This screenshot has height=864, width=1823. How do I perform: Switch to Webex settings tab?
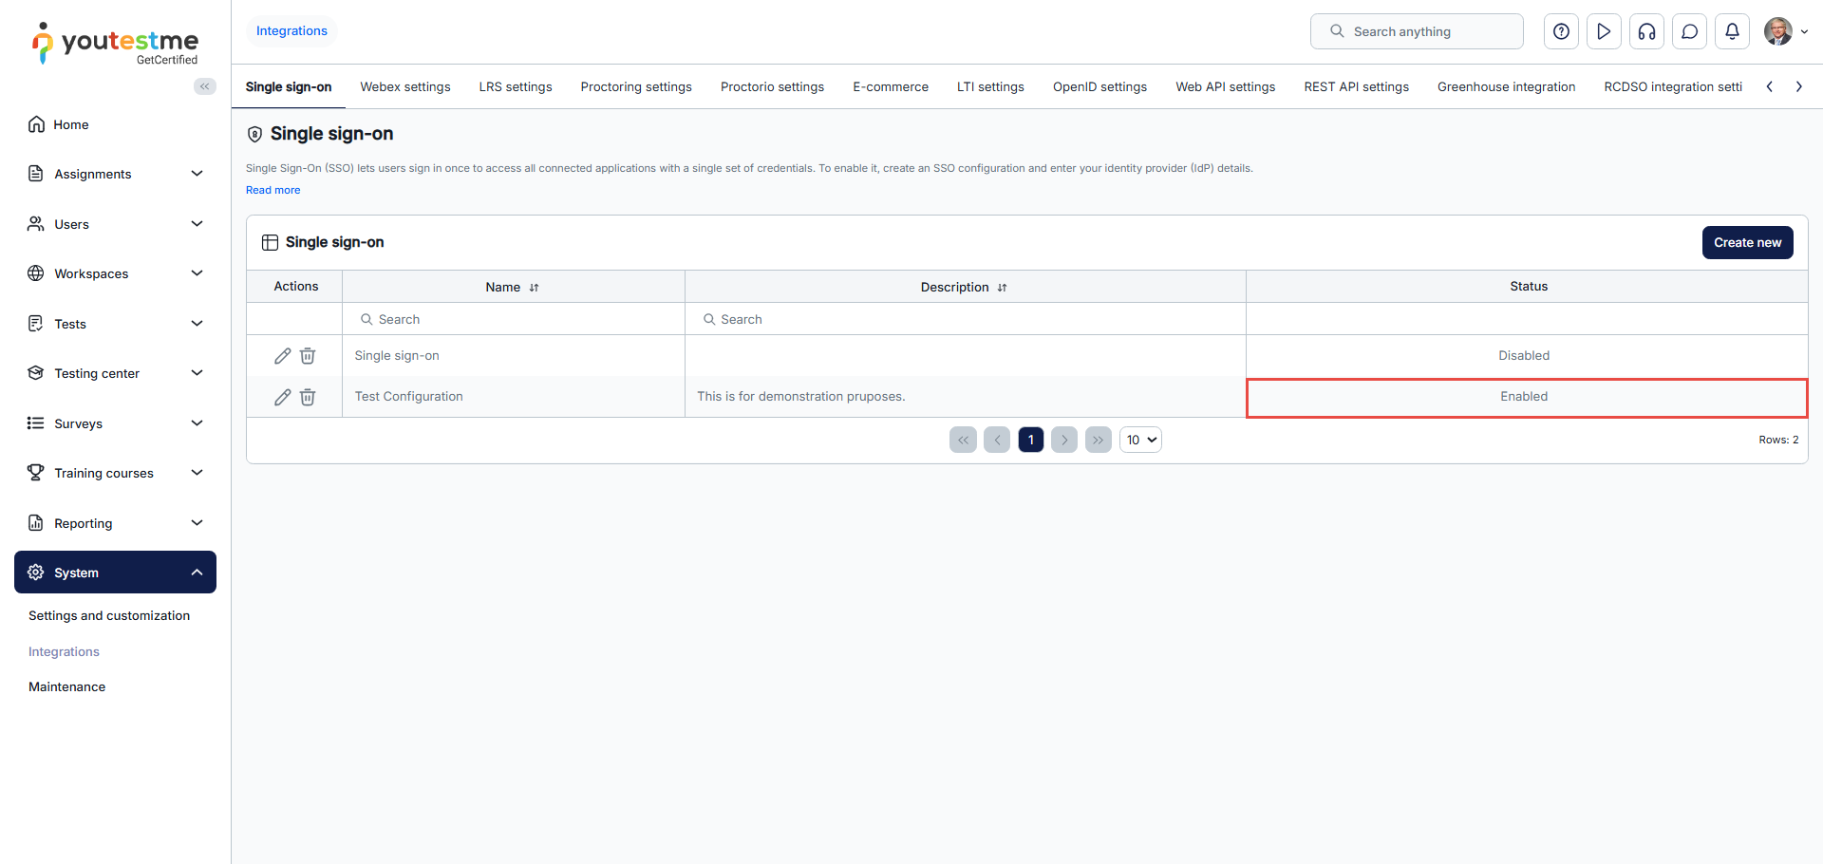pyautogui.click(x=405, y=86)
